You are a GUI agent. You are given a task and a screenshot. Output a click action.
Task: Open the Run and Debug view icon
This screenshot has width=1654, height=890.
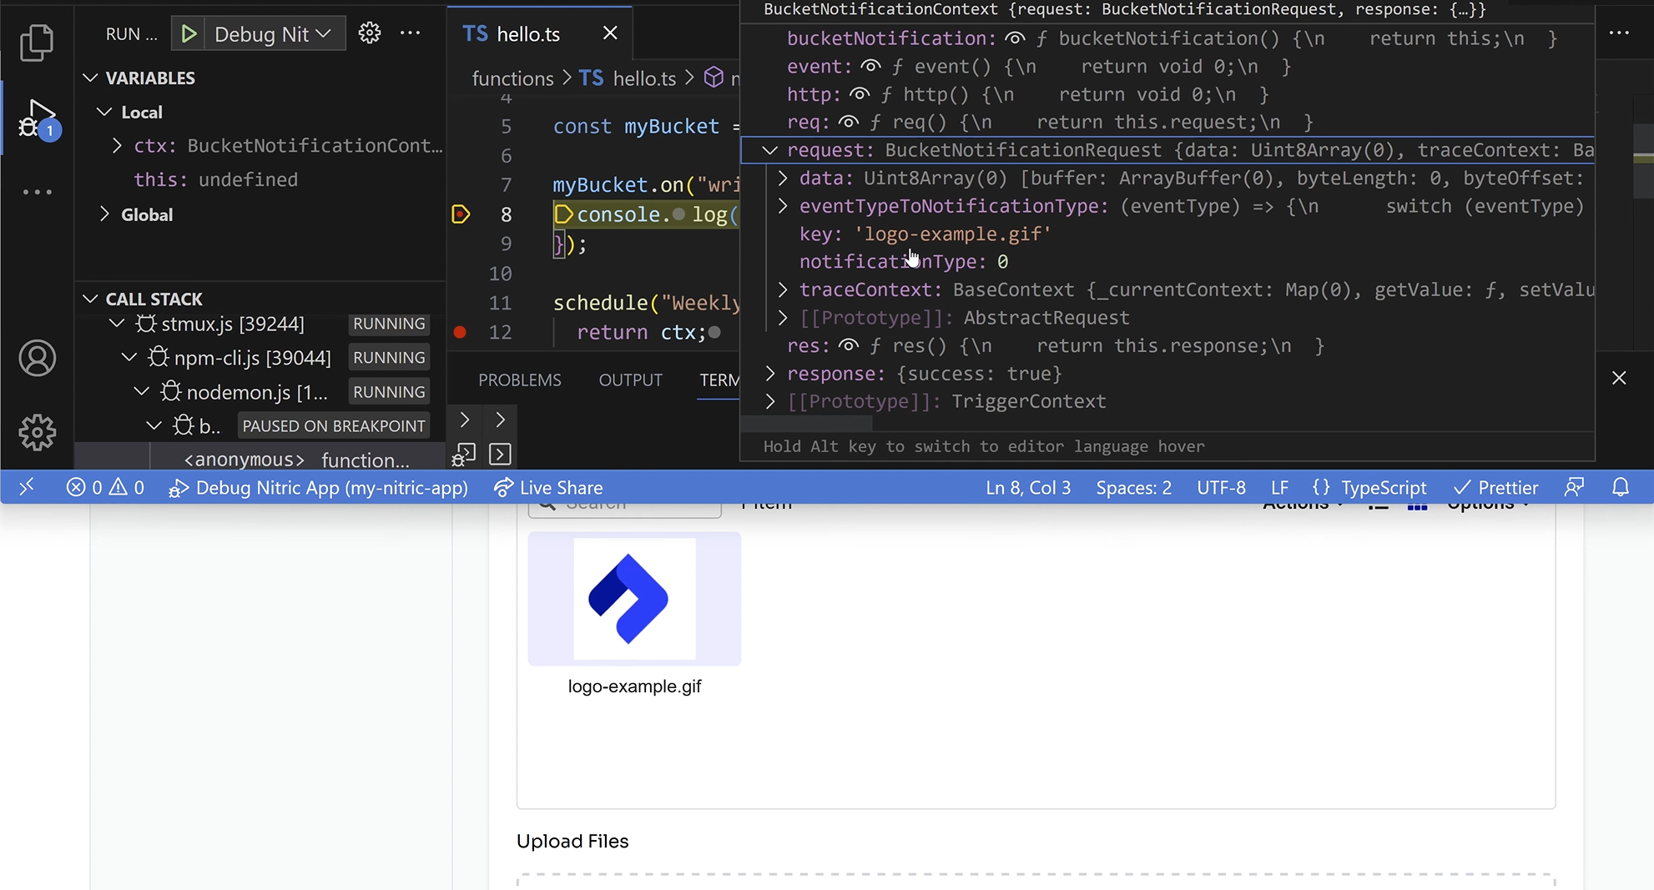pyautogui.click(x=37, y=118)
